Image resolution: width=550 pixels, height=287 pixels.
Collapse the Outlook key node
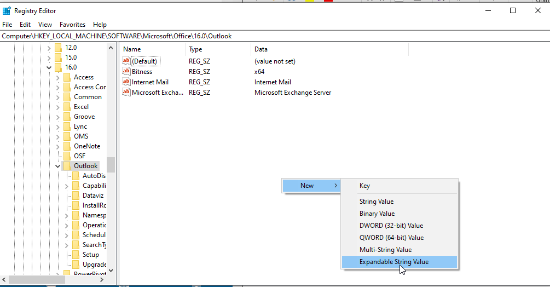(x=57, y=166)
